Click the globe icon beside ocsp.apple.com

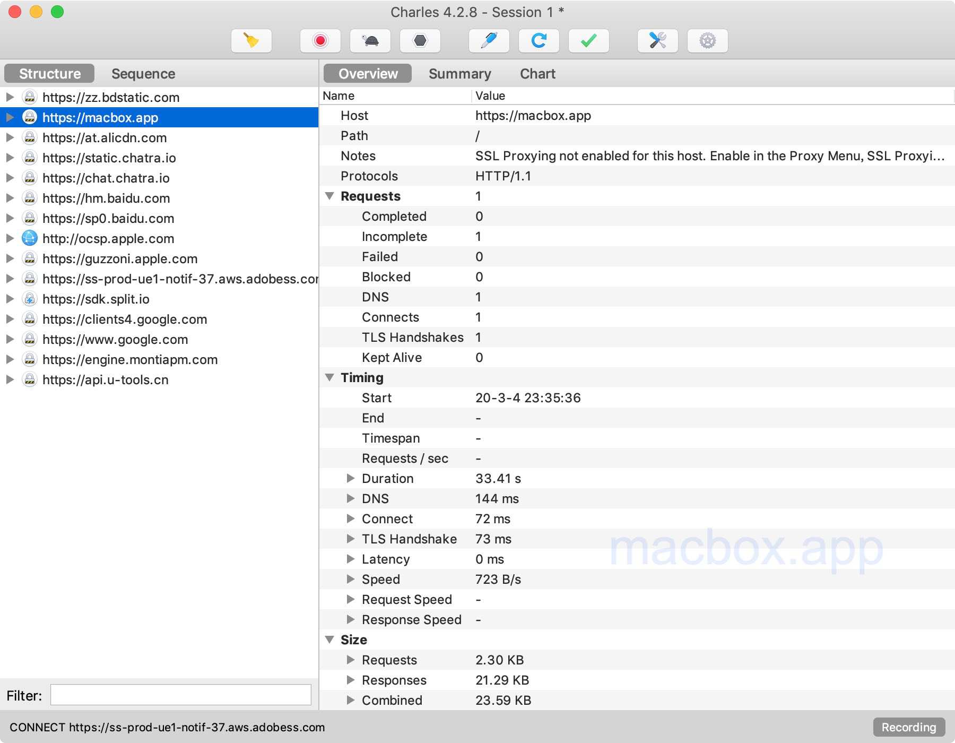coord(30,239)
